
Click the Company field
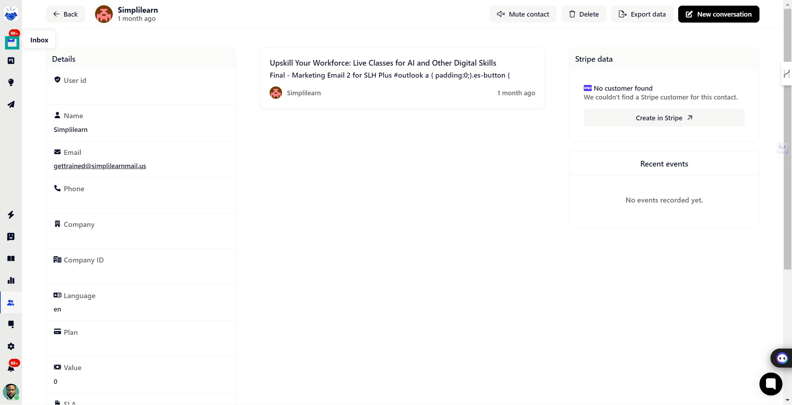pyautogui.click(x=141, y=231)
